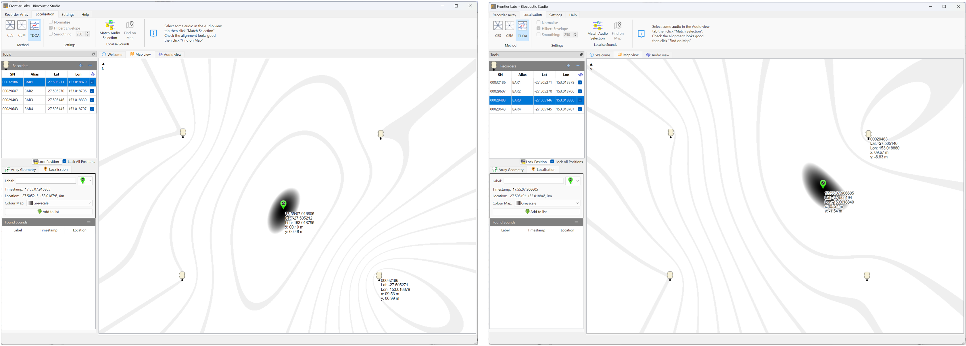966x346 pixels.
Task: Open Colour Map Greyscale dropdown, left window
Action: click(x=59, y=203)
